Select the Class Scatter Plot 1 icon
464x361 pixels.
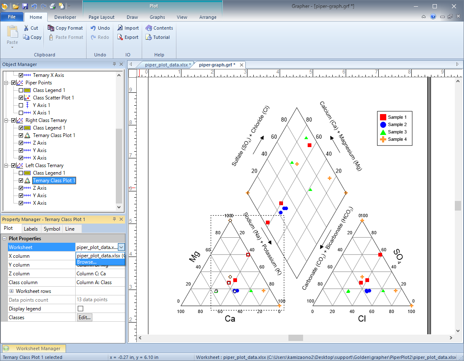coord(27,98)
